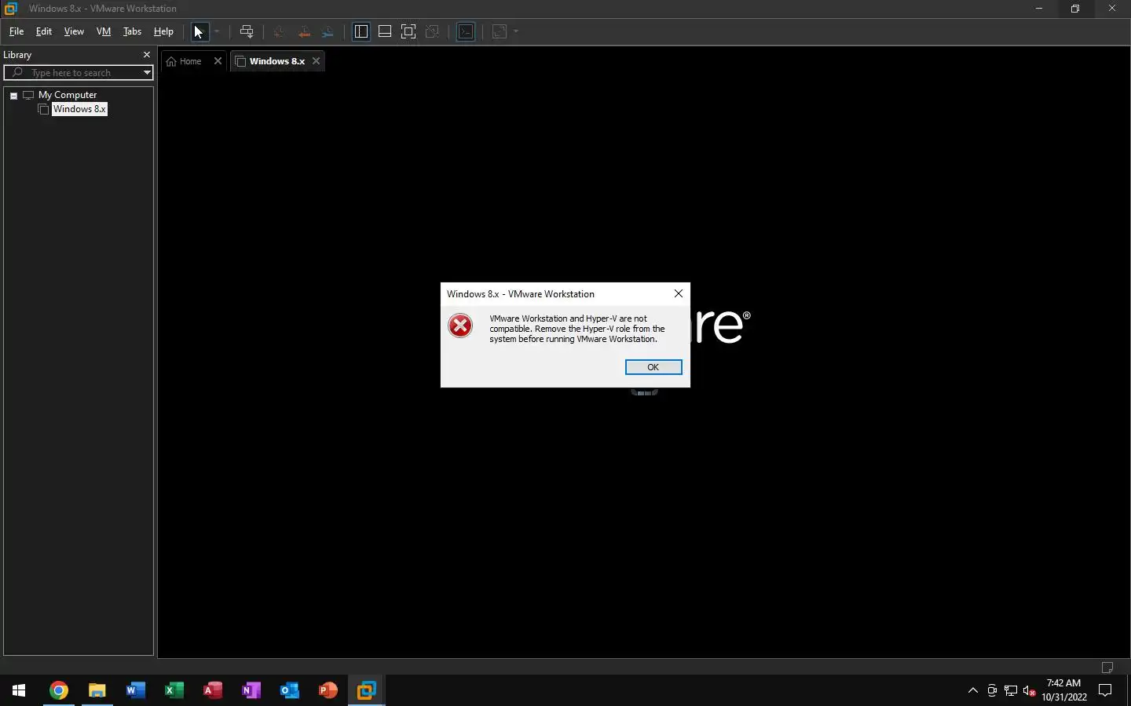
Task: Open the notification center icon
Action: [x=1105, y=690]
